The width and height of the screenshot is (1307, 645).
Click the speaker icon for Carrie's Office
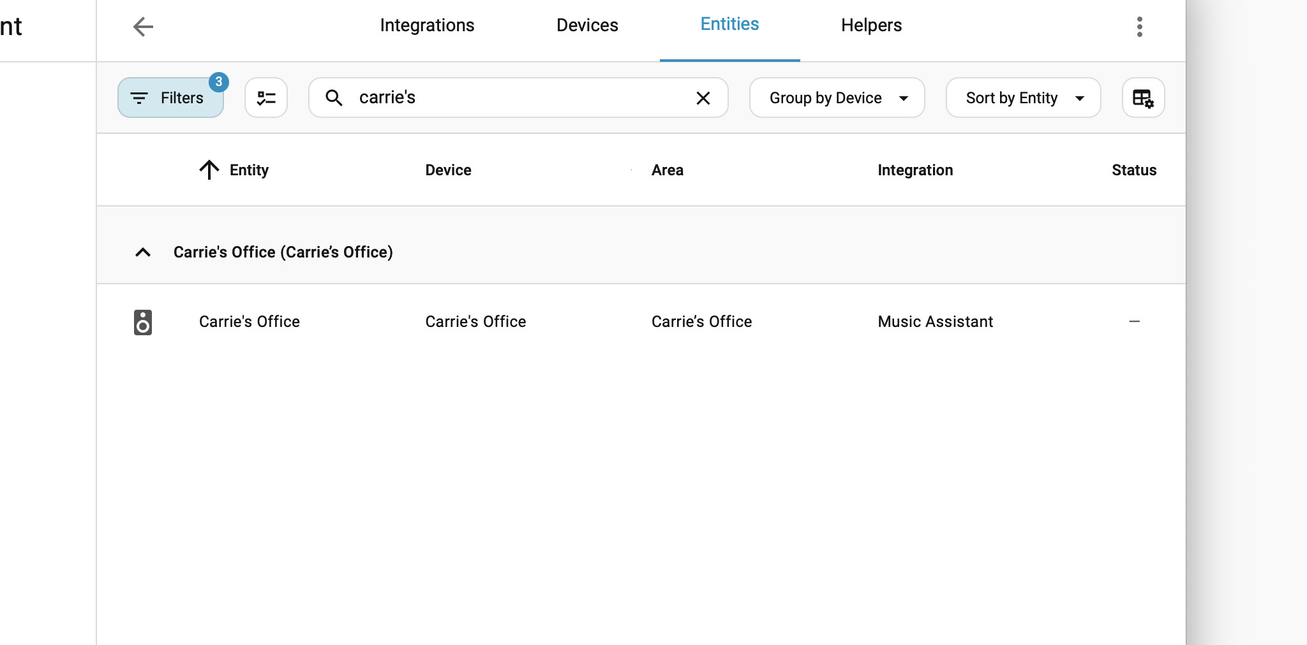143,322
